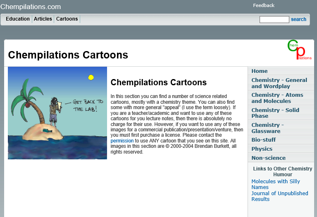Select Physics cartoon category
The height and width of the screenshot is (217, 317).
(262, 149)
